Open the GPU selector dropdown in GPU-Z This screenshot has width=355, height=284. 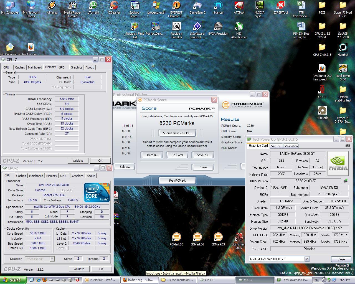[x=307, y=259]
